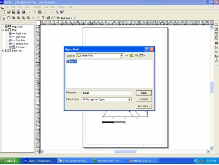The image size is (219, 165).
Task: Click the File name input field
Action: [107, 93]
